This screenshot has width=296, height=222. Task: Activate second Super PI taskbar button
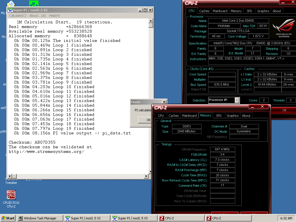coord(134,218)
